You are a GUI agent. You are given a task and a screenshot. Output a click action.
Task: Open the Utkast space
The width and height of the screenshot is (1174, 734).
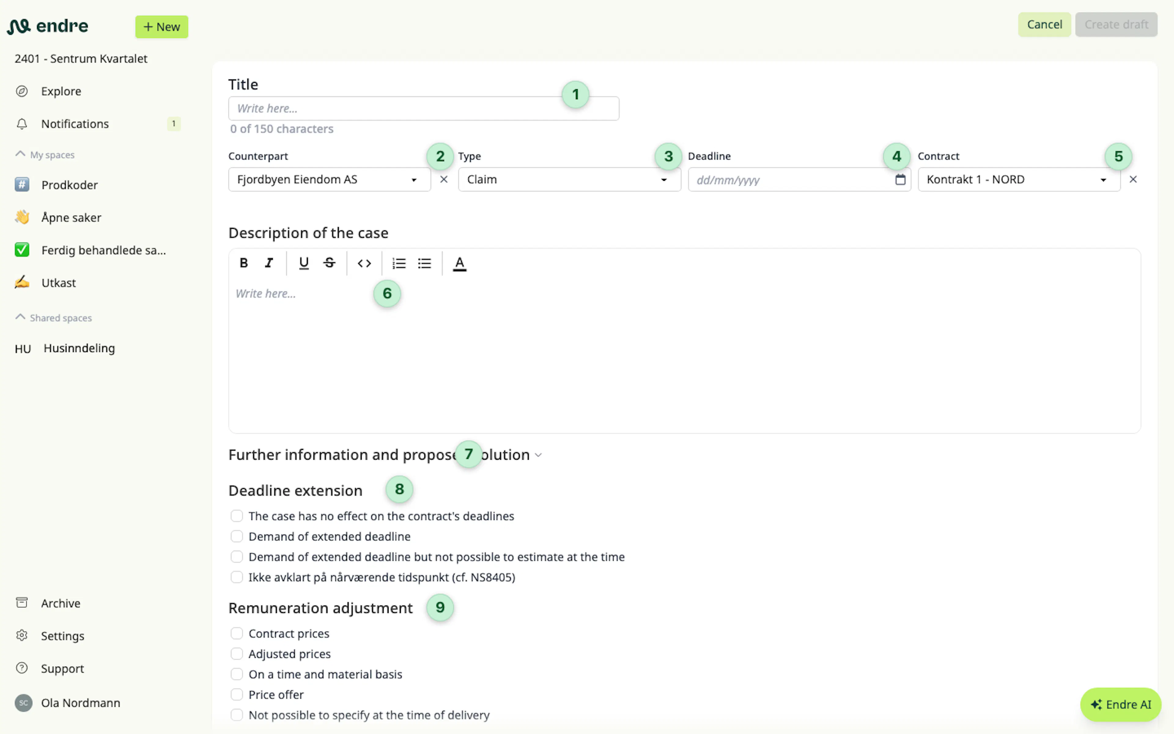[59, 283]
